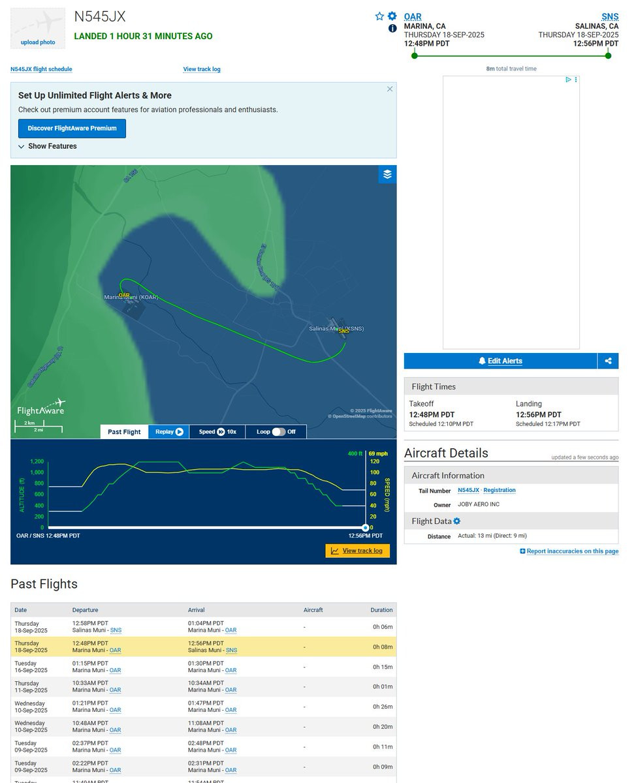Open the OAR origin airport link
636x783 pixels.
413,17
